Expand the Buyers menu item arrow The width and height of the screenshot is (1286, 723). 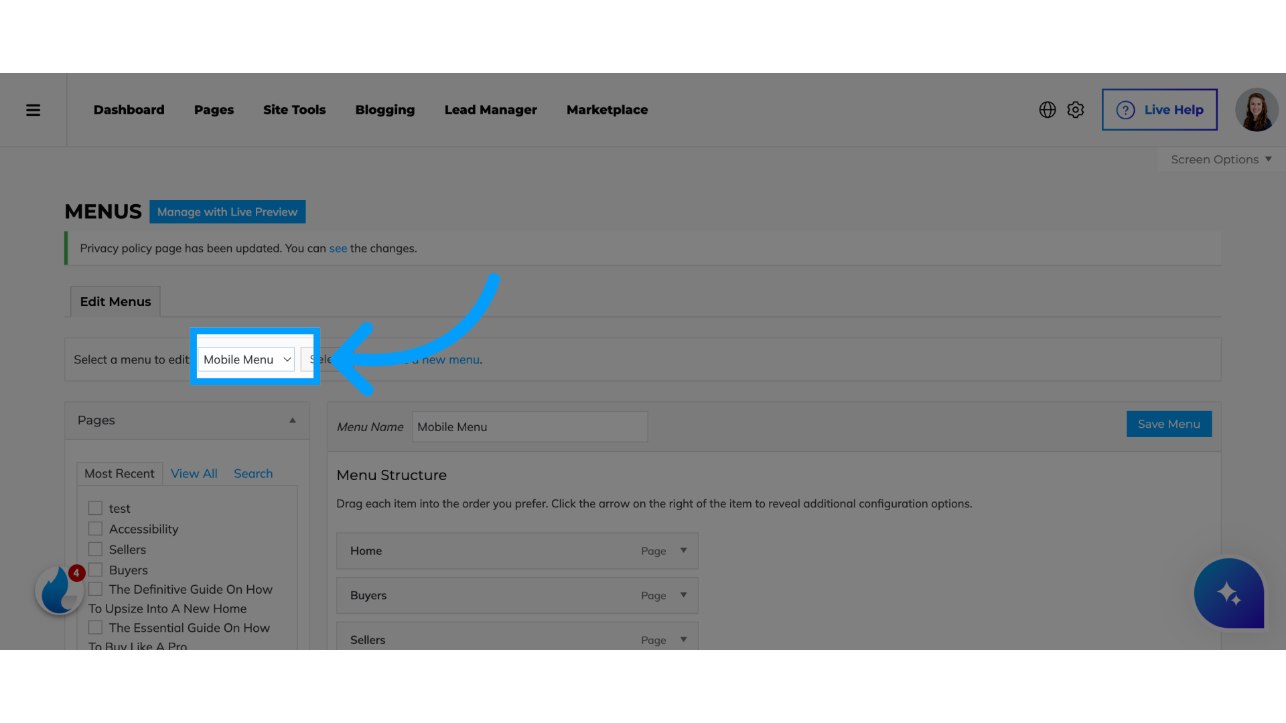684,595
